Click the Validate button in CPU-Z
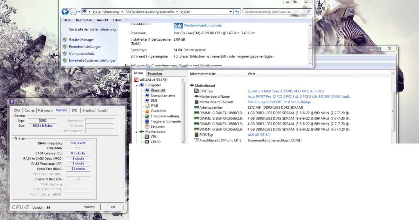 tap(89, 207)
